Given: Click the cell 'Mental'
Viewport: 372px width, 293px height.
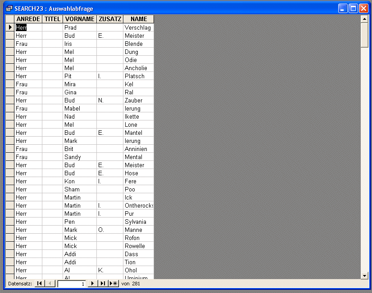Looking at the screenshot, I should click(x=139, y=157).
